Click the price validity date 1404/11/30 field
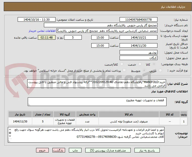Image resolution: width=192 pixels, height=157 pixels. 138,45
